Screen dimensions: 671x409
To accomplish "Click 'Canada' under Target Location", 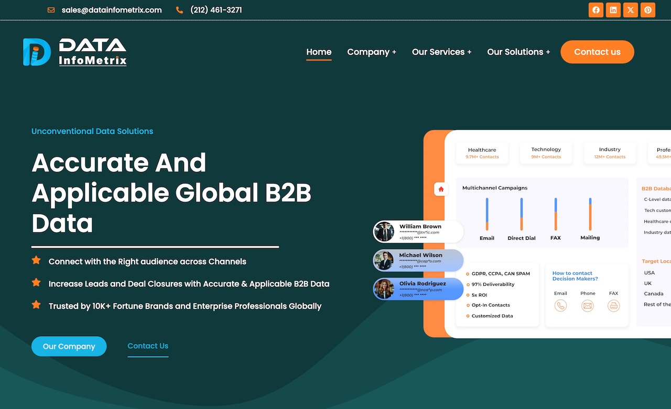I will (x=654, y=294).
